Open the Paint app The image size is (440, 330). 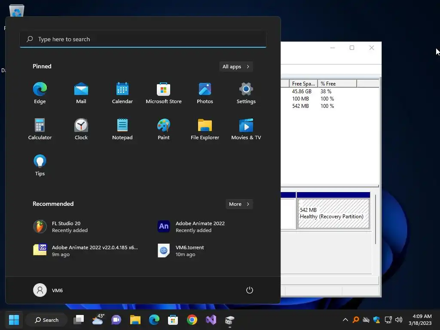(164, 129)
